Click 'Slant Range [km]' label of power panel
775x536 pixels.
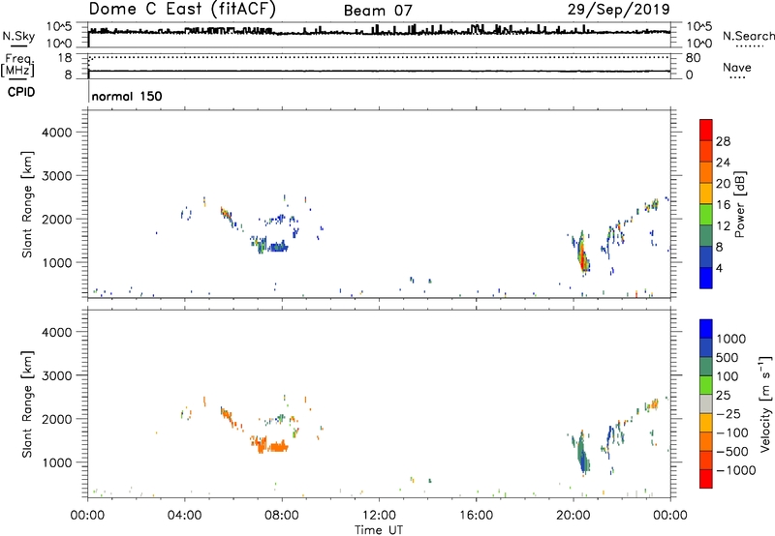coord(27,204)
